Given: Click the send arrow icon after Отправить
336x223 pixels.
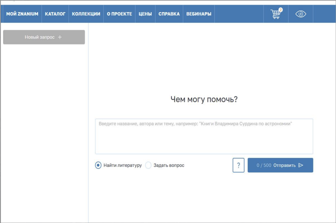Looking at the screenshot, I should pyautogui.click(x=301, y=165).
